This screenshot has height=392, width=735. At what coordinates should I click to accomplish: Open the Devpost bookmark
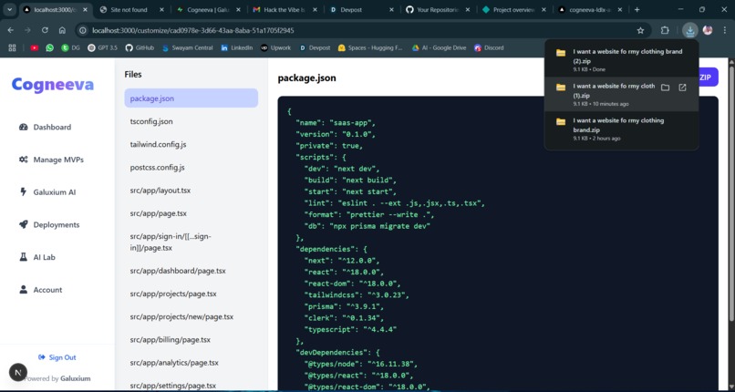point(315,47)
